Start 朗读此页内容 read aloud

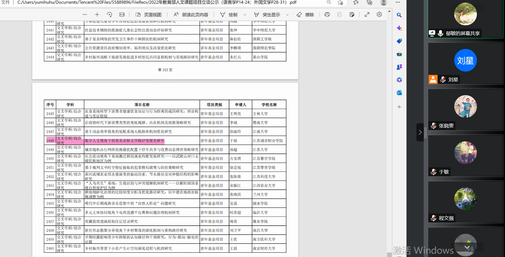[191, 14]
